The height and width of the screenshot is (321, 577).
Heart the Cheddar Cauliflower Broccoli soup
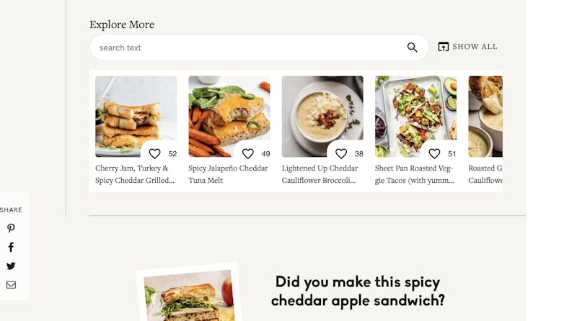[x=341, y=153]
